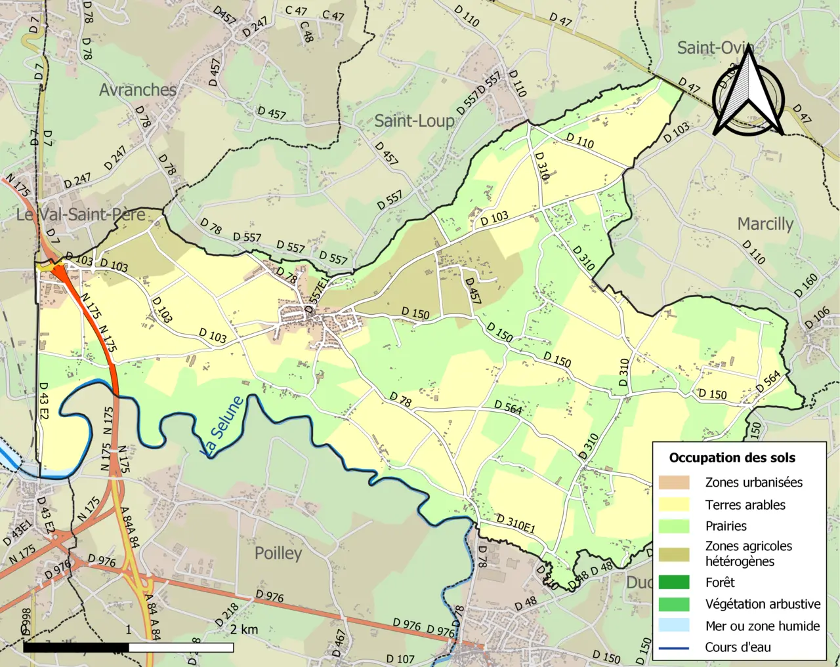Click the Végétation arbustive swatch

674,604
